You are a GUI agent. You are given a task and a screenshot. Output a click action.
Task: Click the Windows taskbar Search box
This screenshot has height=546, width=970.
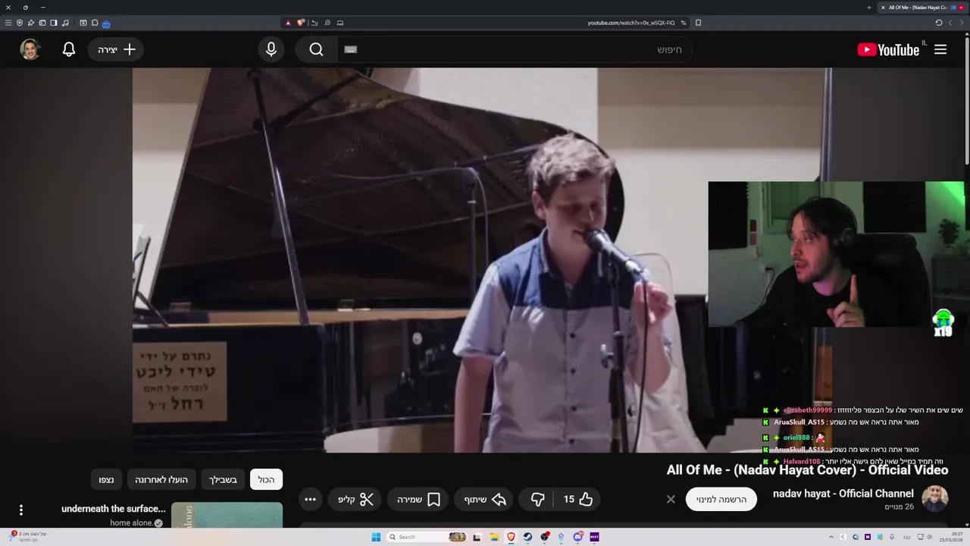(428, 537)
